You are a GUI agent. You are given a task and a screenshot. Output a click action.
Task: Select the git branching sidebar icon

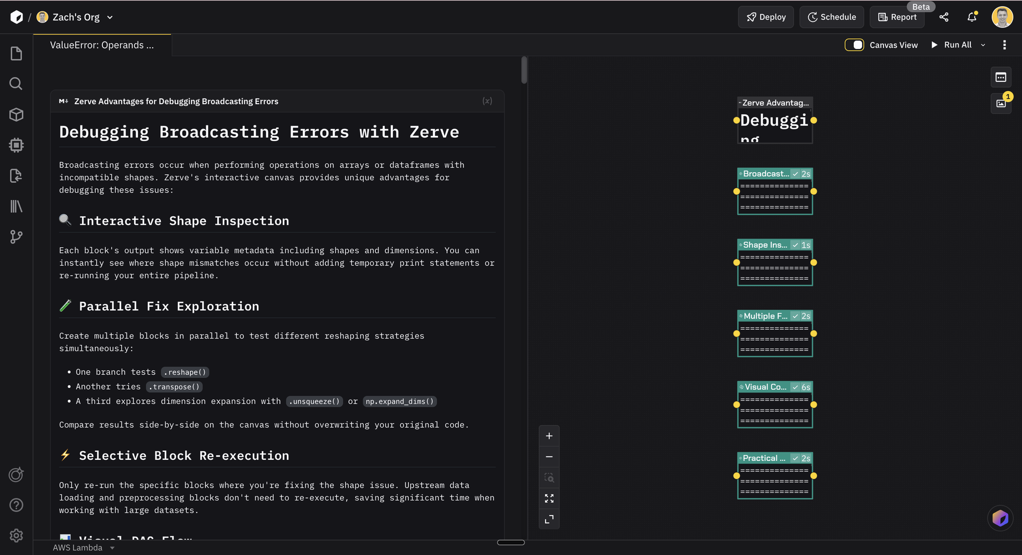tap(16, 237)
